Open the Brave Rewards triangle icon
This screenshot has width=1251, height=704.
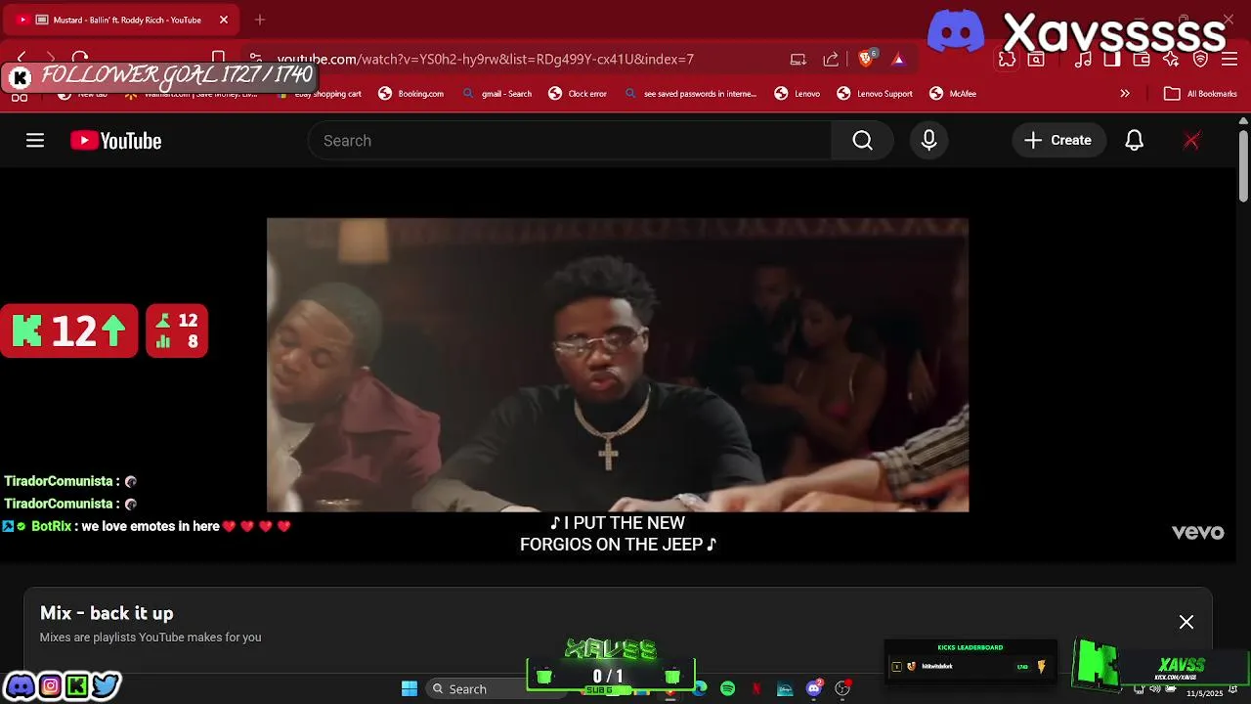pyautogui.click(x=898, y=59)
